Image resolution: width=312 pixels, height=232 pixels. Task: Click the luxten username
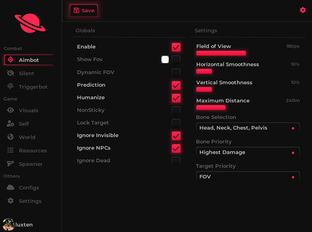click(24, 225)
